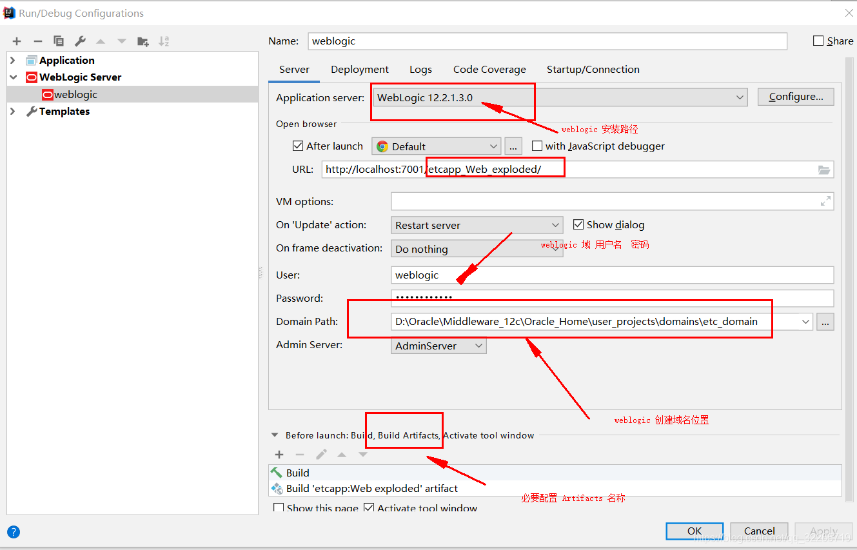Screen dimensions: 857x550
Task: Click the Application folder icon
Action: [31, 60]
